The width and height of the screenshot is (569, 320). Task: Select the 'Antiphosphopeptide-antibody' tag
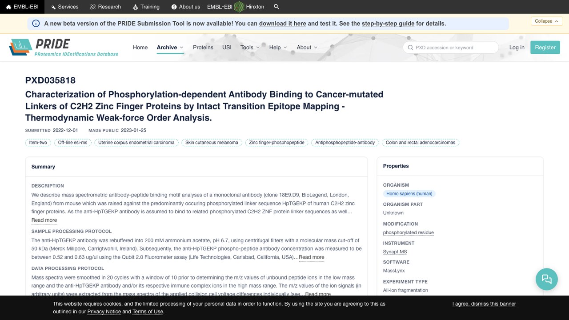click(345, 143)
